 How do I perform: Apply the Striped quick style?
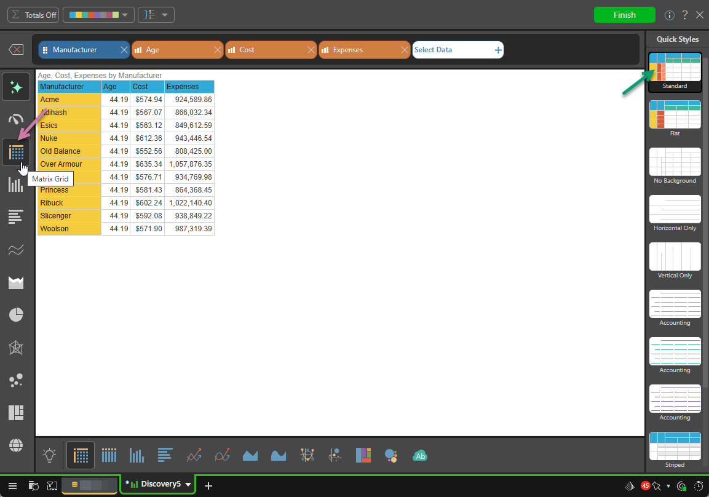pos(675,447)
